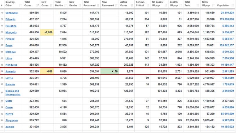The height and width of the screenshot is (133, 236).
Task: Select Singapore total tests value 22,536,079
Action: [192, 120]
